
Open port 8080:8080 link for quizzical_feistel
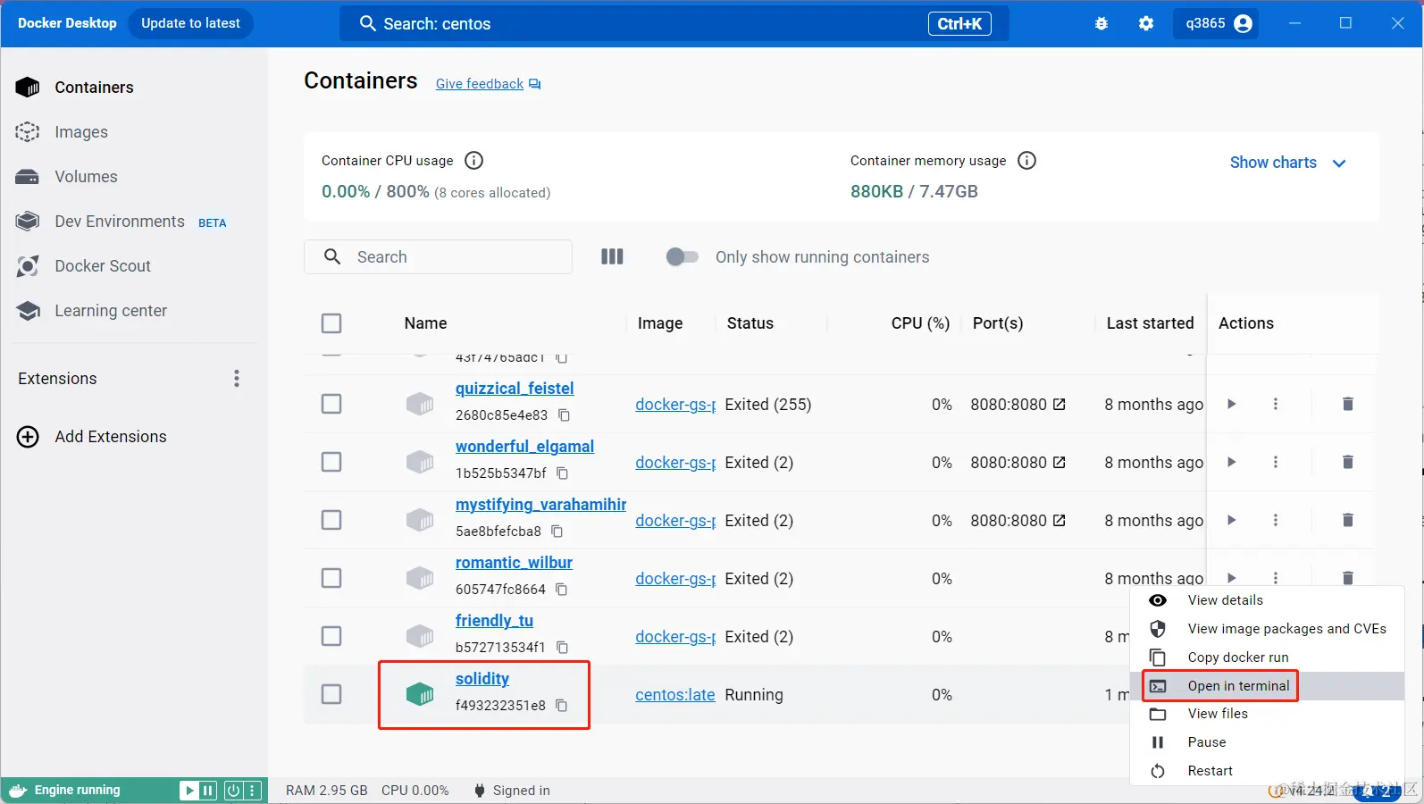click(x=1018, y=405)
